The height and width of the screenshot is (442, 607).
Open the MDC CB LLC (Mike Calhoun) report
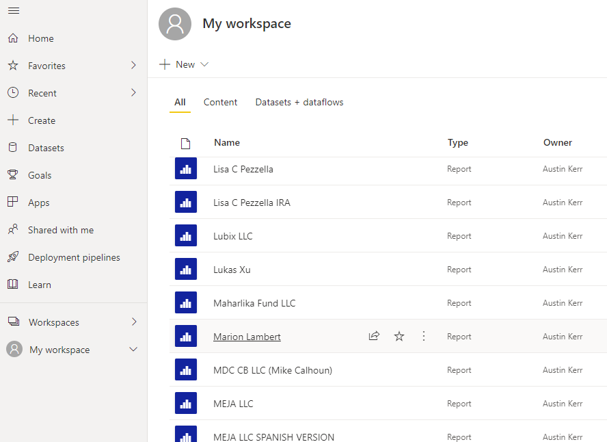pos(273,370)
